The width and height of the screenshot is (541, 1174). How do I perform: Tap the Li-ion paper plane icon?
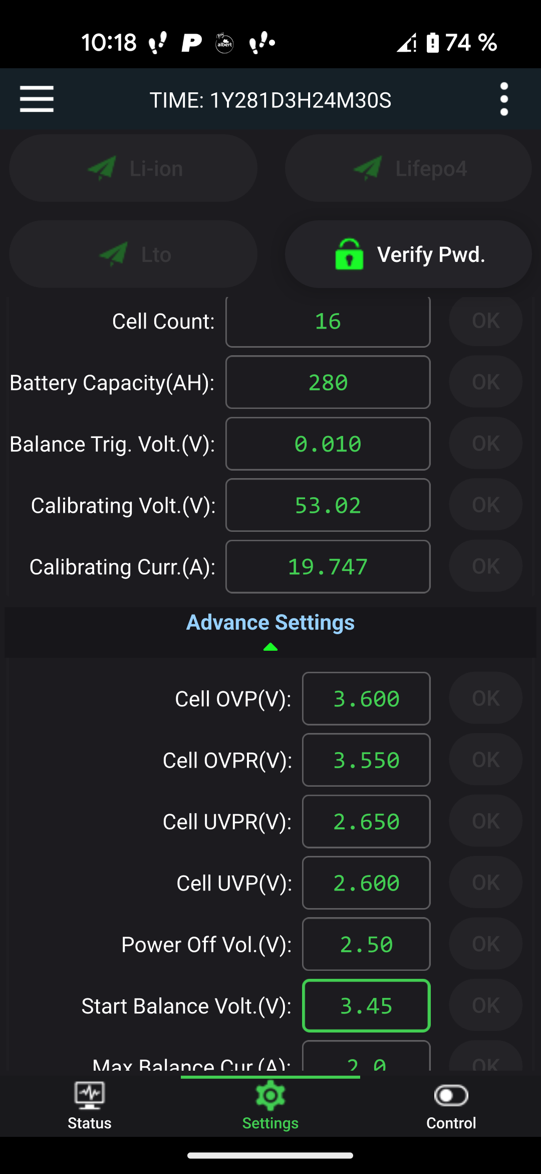tap(102, 168)
